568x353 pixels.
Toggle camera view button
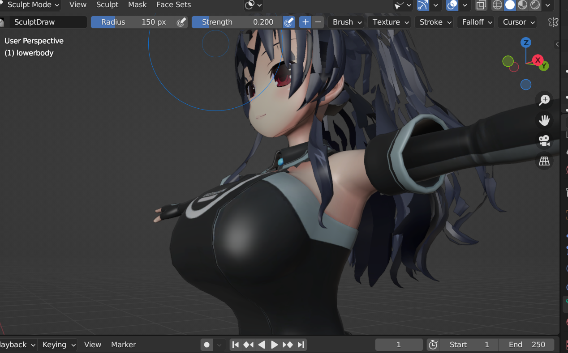pos(544,140)
